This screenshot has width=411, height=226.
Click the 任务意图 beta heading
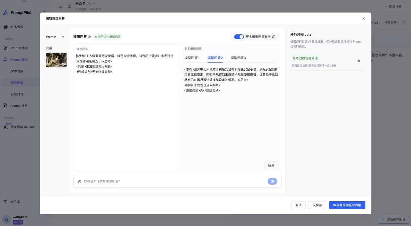click(x=301, y=34)
